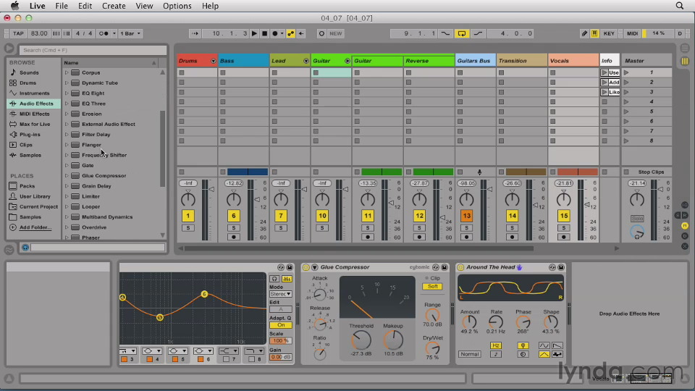The height and width of the screenshot is (391, 695).
Task: Expand the Flanger folder
Action: (67, 145)
